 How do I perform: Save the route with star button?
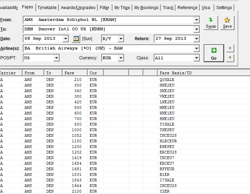coord(227,23)
